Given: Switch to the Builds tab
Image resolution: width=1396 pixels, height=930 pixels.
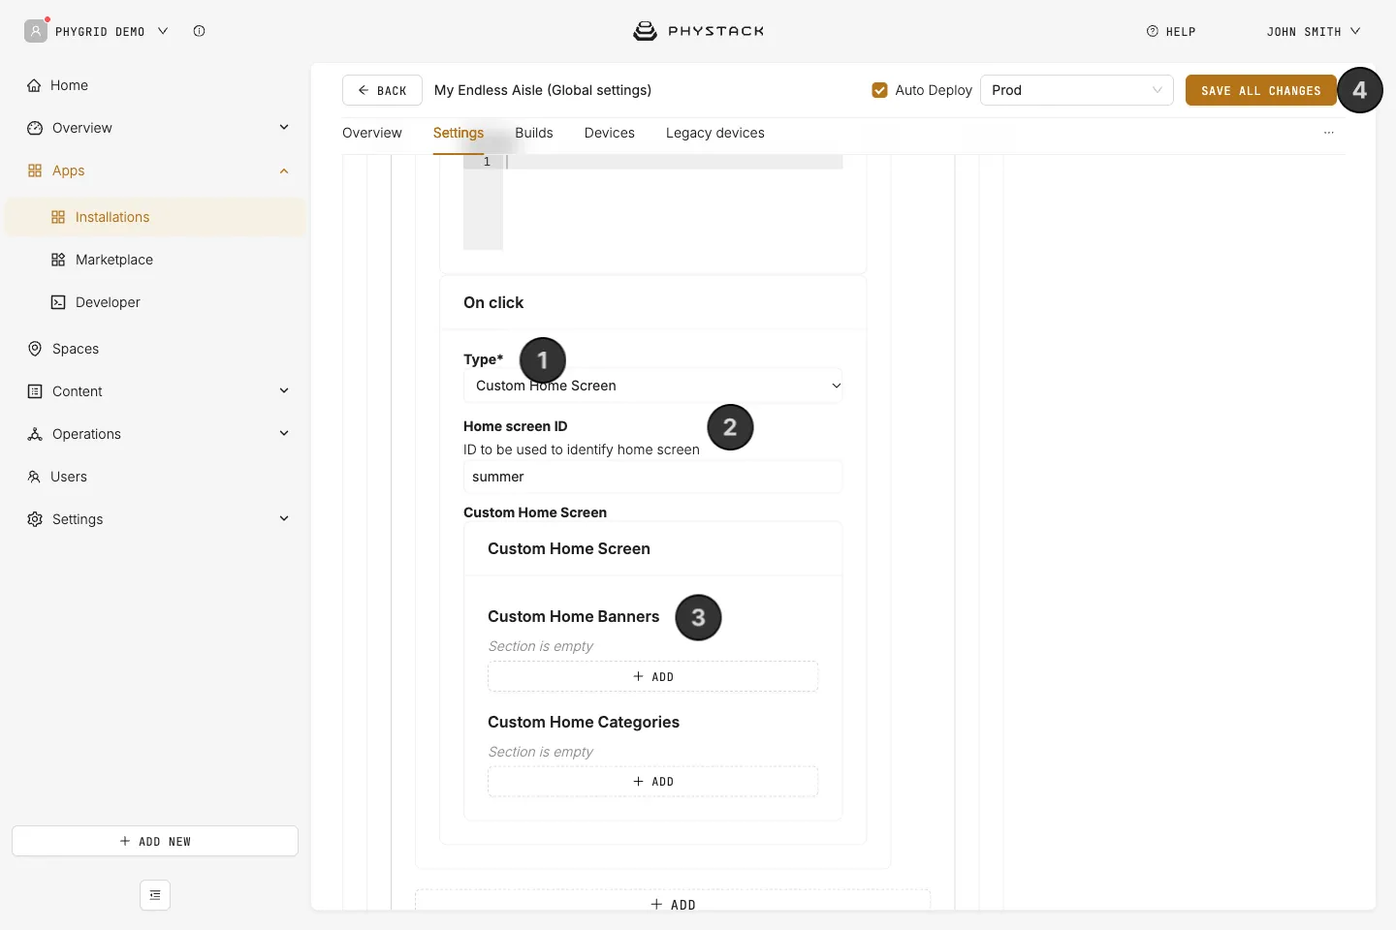Looking at the screenshot, I should click(x=534, y=133).
